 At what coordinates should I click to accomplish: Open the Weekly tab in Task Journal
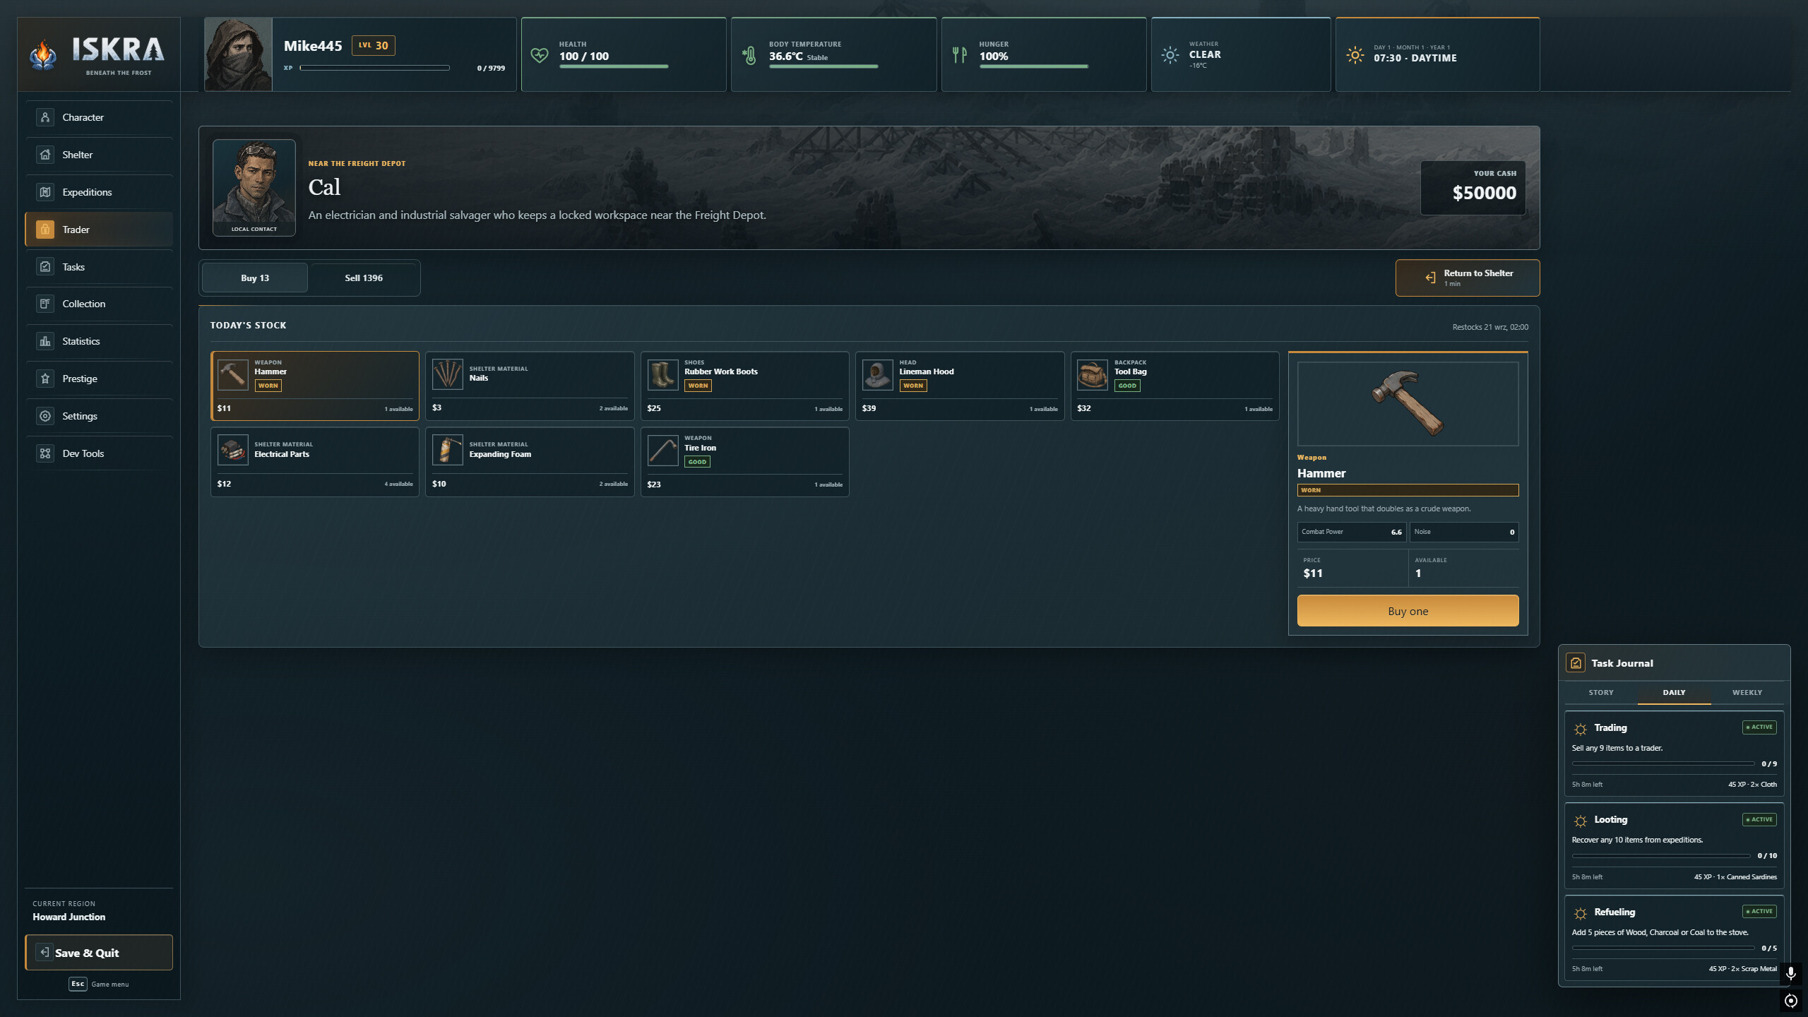[x=1747, y=693]
